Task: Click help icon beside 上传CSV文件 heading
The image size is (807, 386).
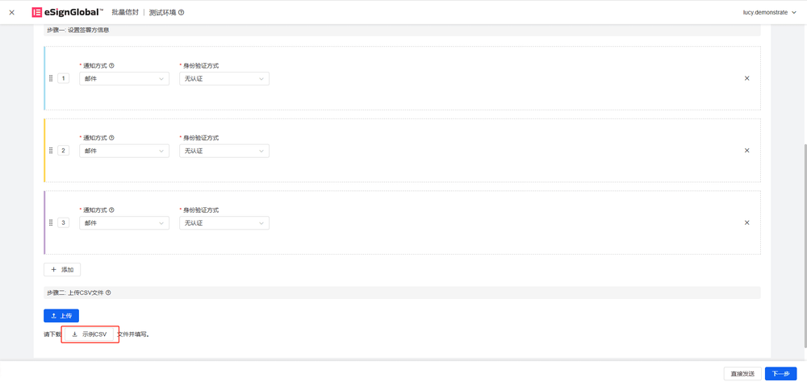Action: 108,293
